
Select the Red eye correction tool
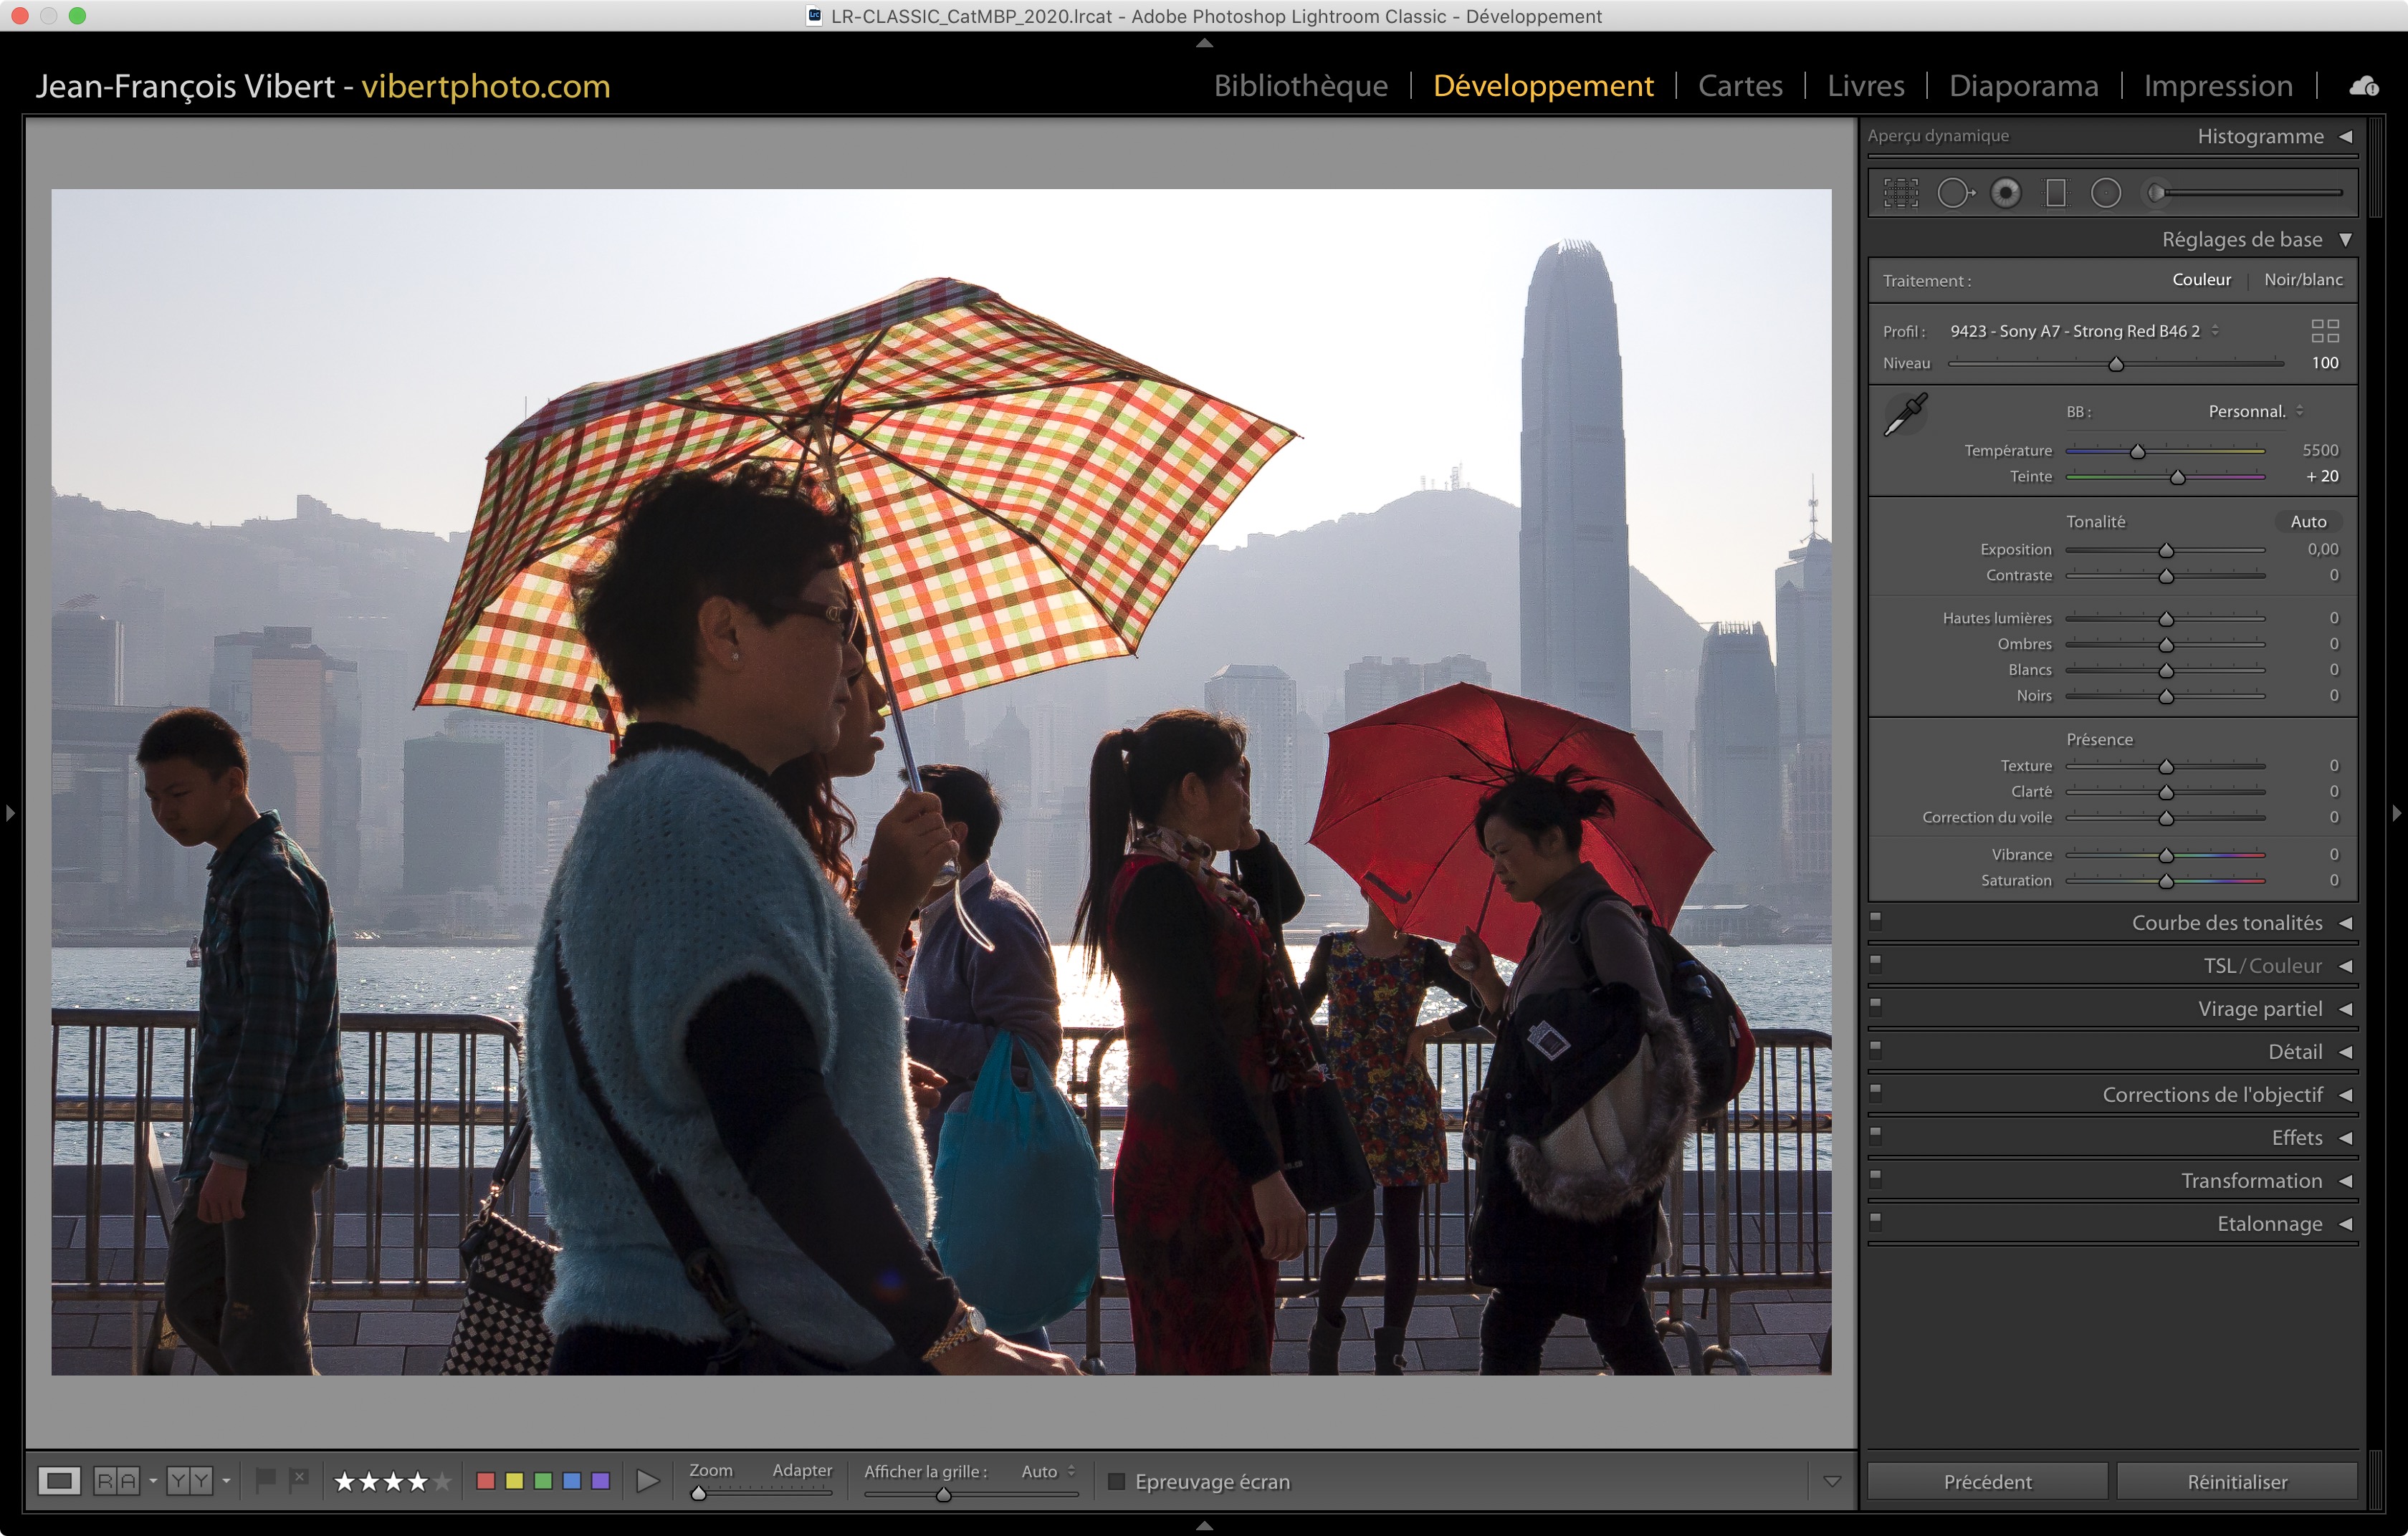pyautogui.click(x=2005, y=193)
